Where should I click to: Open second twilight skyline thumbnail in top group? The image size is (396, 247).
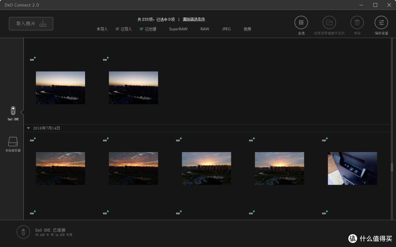tap(133, 88)
